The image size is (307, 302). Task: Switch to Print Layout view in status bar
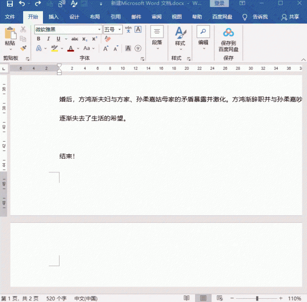[203, 298]
